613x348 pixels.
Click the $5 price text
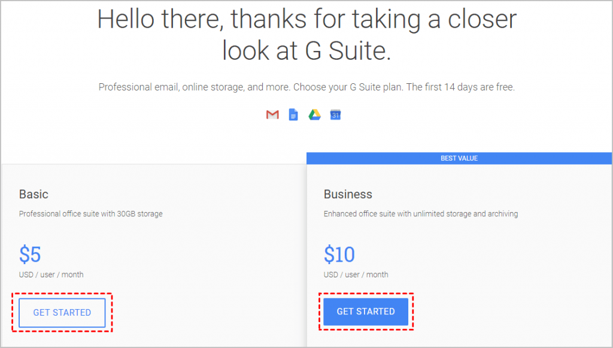(30, 255)
